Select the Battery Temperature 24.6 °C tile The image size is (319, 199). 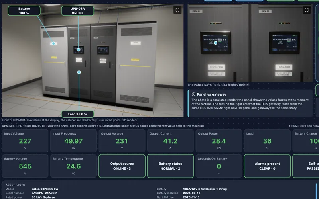[x=73, y=166]
